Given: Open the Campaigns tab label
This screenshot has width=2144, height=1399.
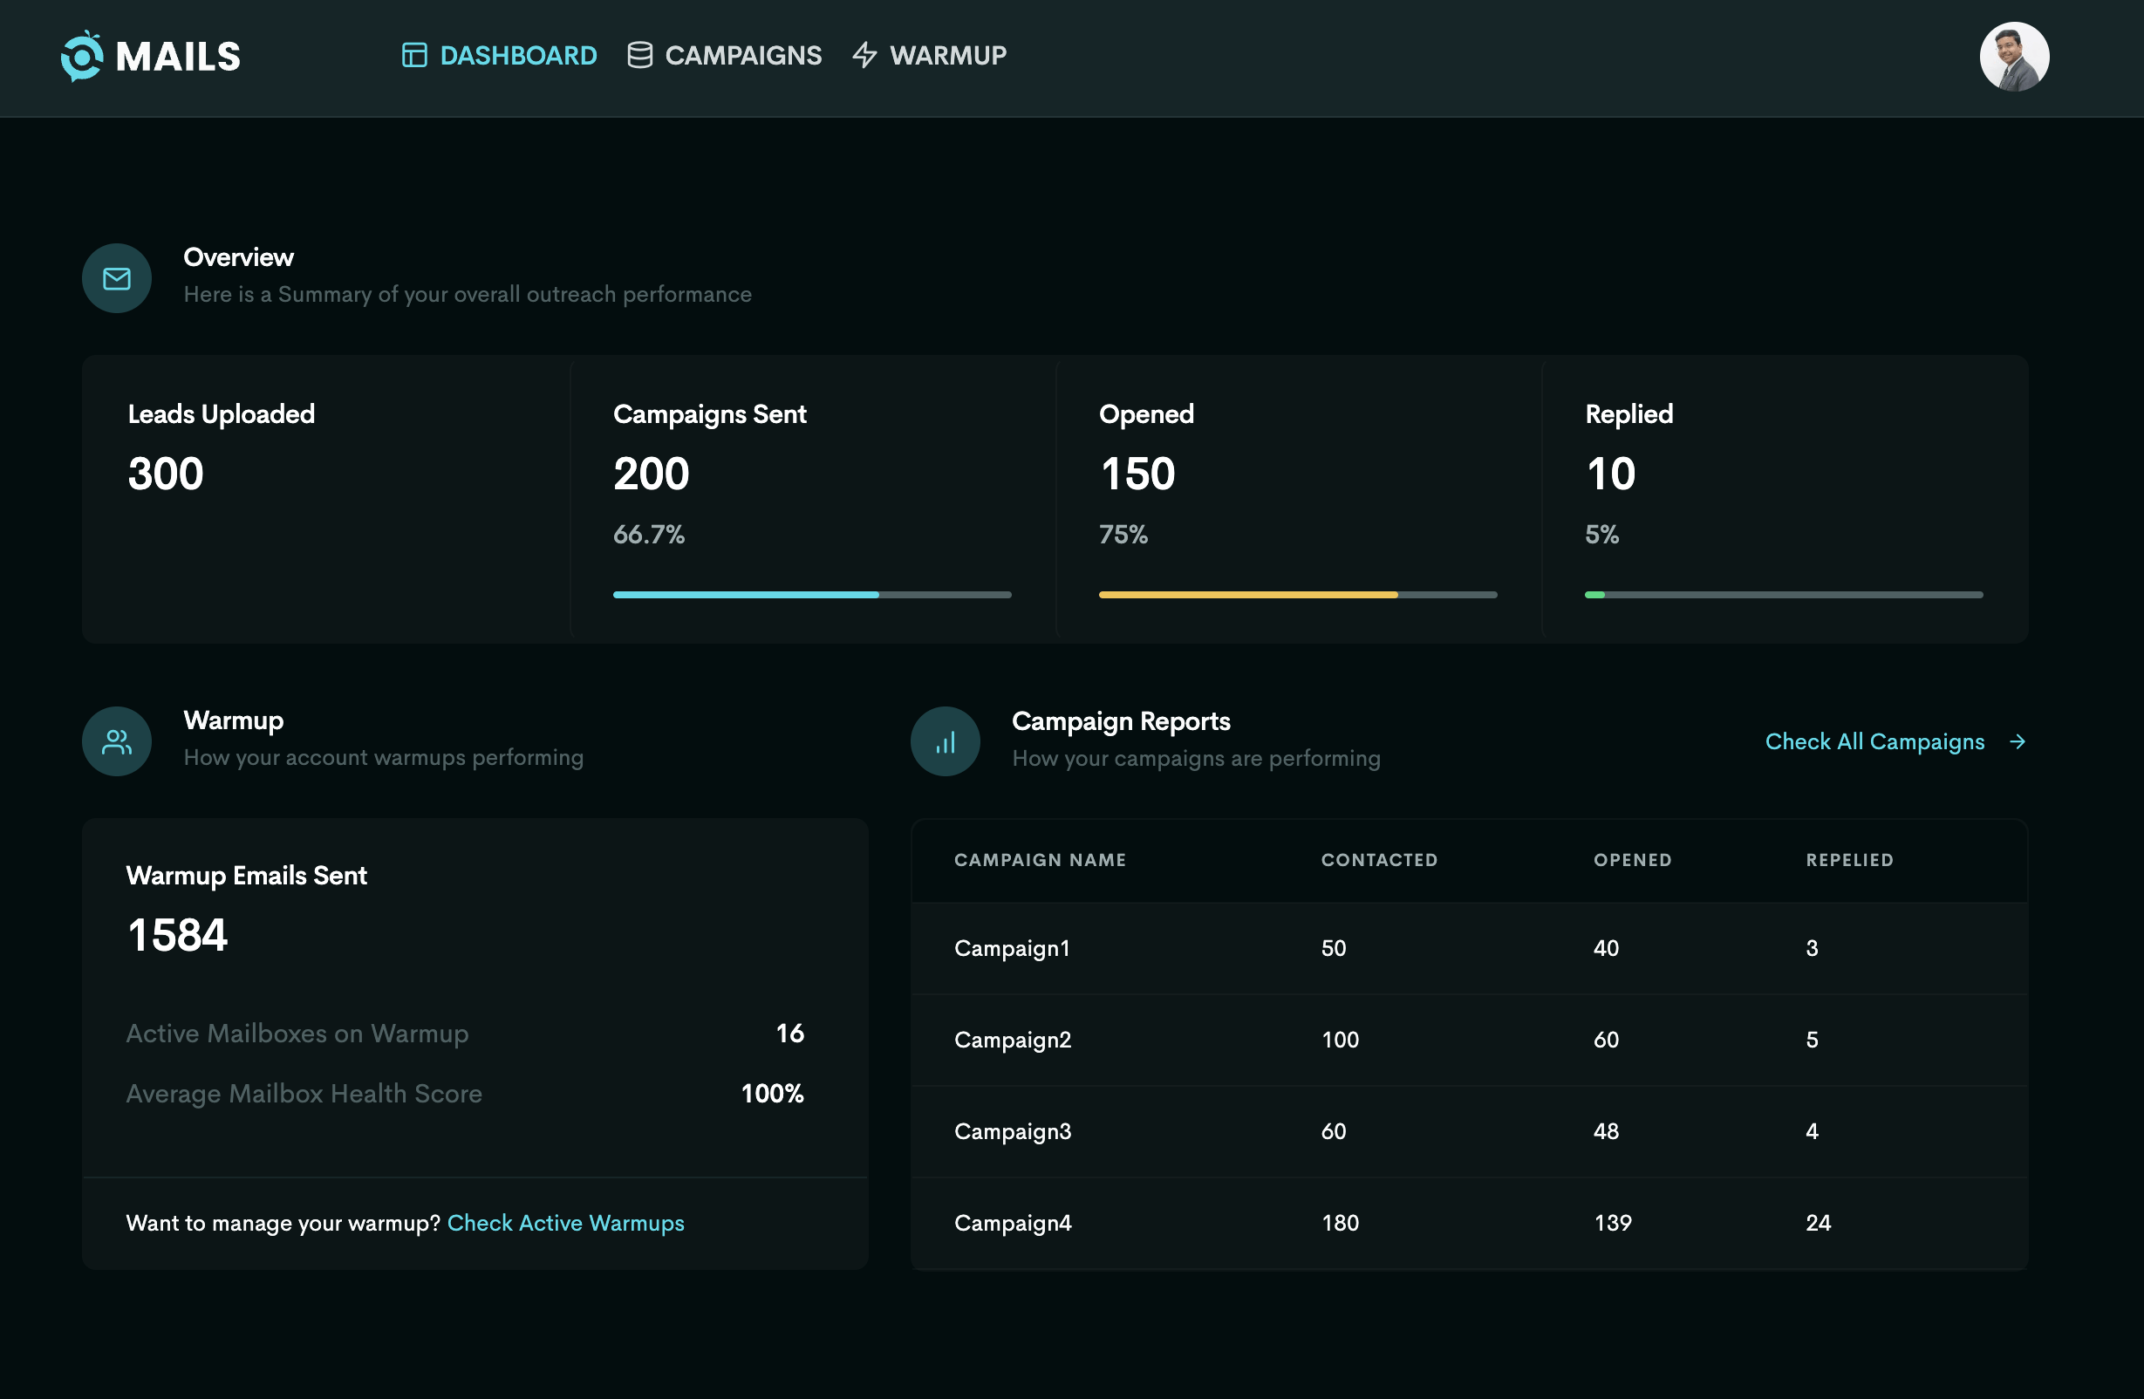Looking at the screenshot, I should [742, 56].
